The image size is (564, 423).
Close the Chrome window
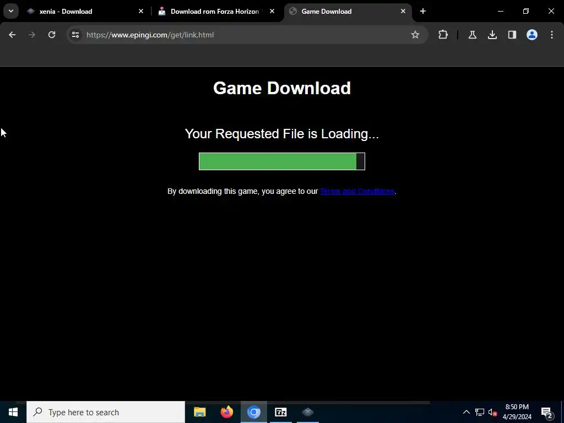[551, 11]
